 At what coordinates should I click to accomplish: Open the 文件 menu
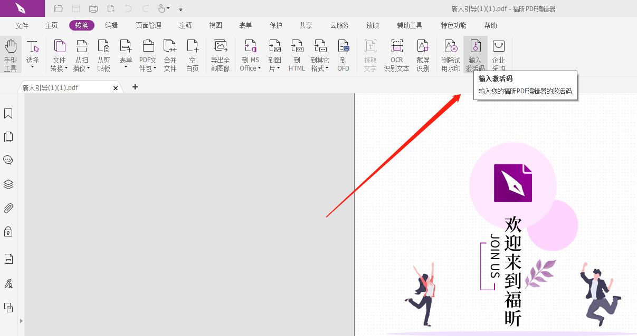tap(22, 25)
